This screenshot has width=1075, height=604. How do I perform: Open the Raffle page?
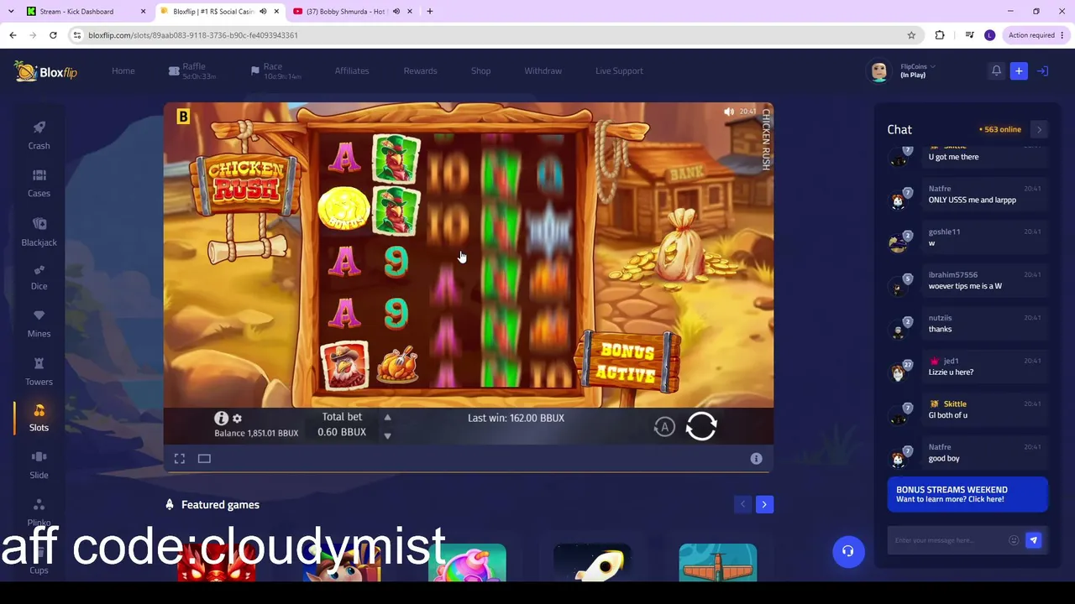(x=192, y=71)
